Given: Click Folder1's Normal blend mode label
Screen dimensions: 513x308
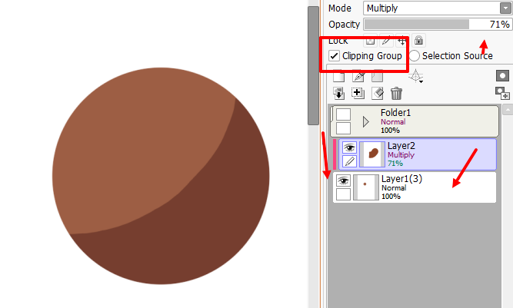Looking at the screenshot, I should tap(393, 122).
